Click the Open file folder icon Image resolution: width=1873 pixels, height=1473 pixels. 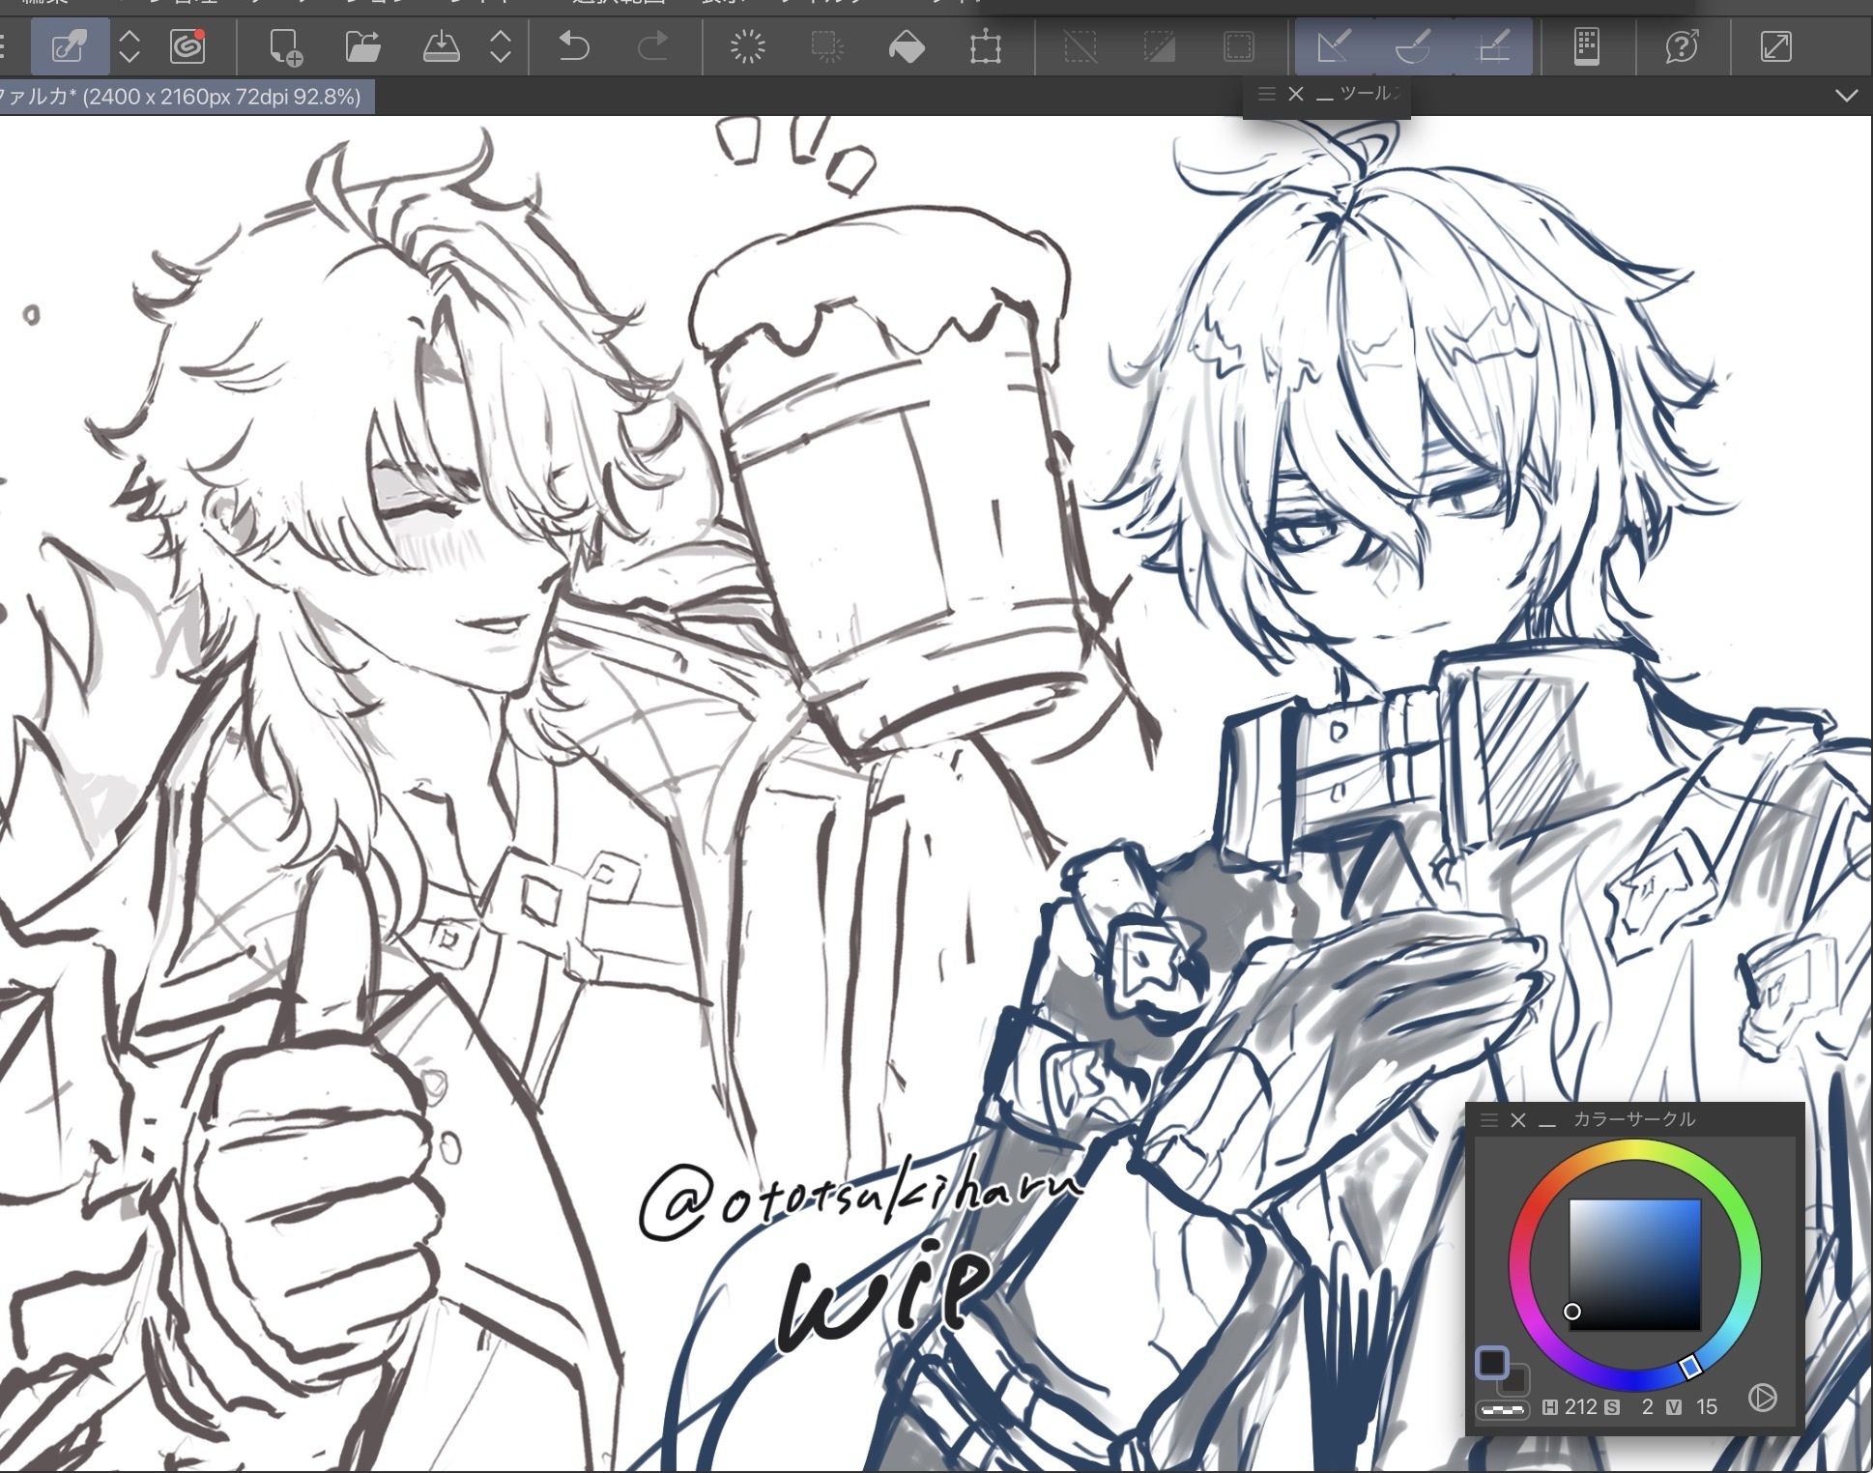click(362, 45)
